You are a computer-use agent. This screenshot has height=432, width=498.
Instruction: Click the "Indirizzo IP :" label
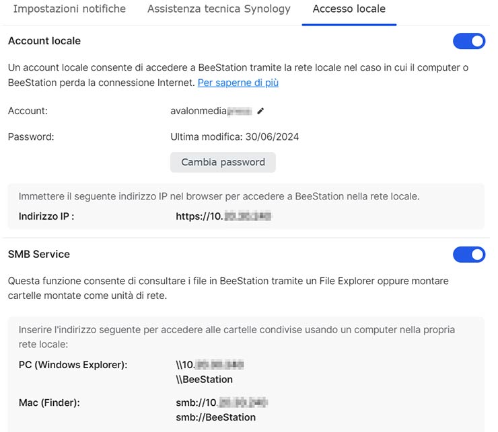[x=46, y=216]
